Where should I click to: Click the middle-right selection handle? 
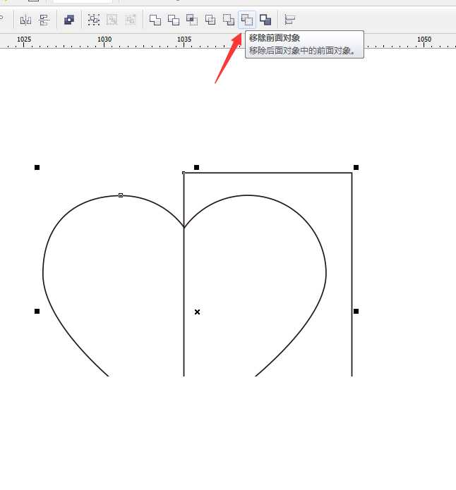pos(356,311)
